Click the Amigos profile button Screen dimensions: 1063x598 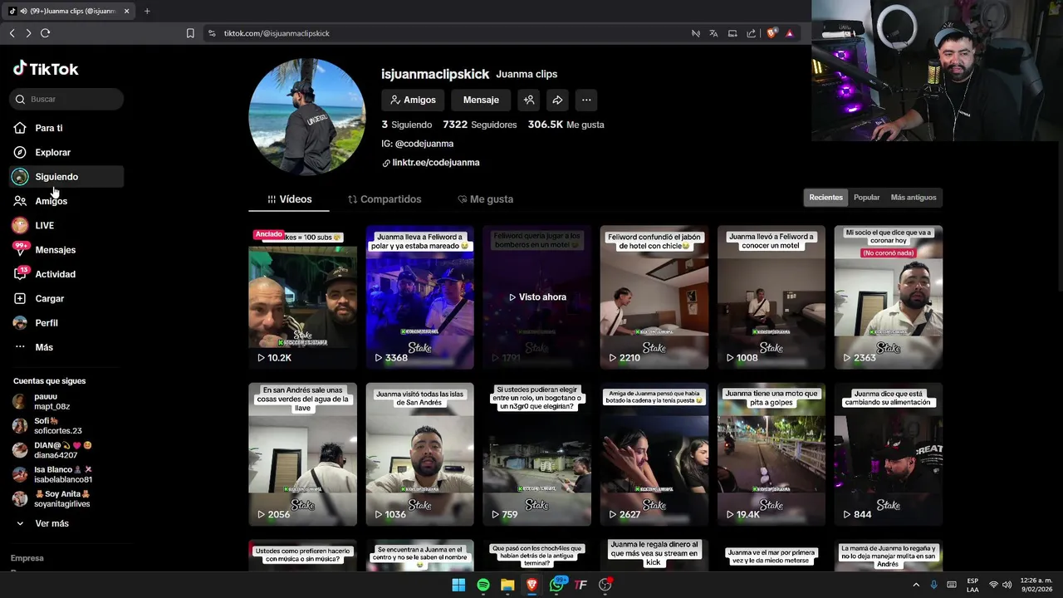(413, 100)
